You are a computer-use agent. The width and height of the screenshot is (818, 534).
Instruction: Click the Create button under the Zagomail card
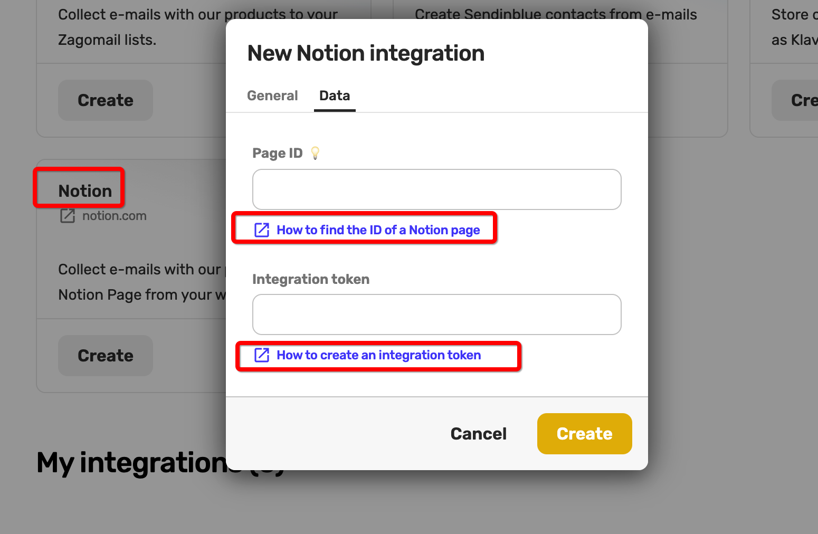tap(106, 100)
